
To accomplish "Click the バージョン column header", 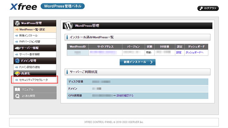I will [x=133, y=47].
